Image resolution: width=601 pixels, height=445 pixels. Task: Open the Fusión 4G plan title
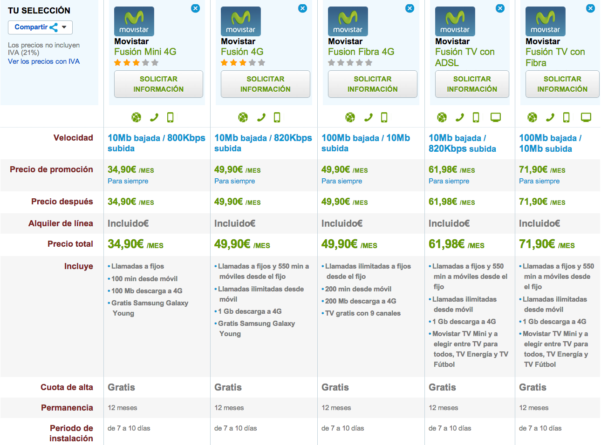(x=242, y=52)
